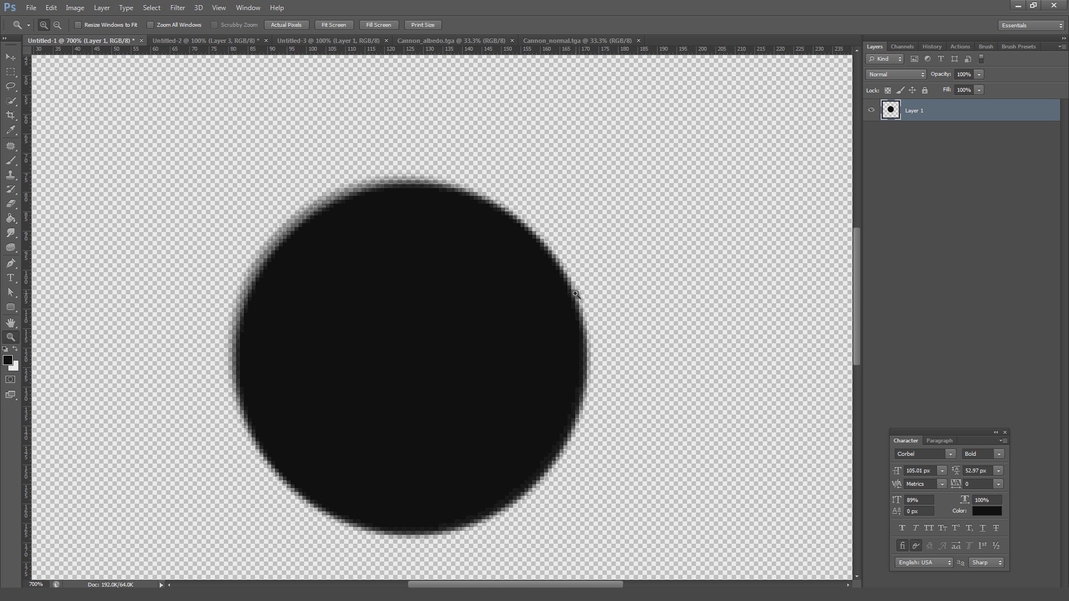Open Normal blend mode dropdown
The image size is (1069, 601).
tap(896, 75)
